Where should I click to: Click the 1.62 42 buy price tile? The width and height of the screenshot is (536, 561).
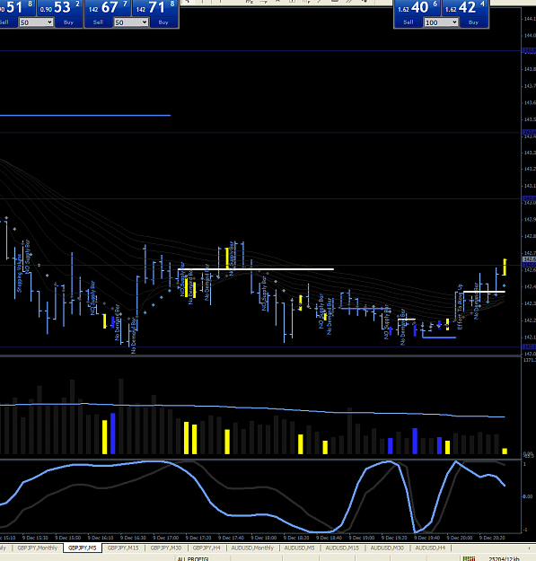[x=465, y=8]
